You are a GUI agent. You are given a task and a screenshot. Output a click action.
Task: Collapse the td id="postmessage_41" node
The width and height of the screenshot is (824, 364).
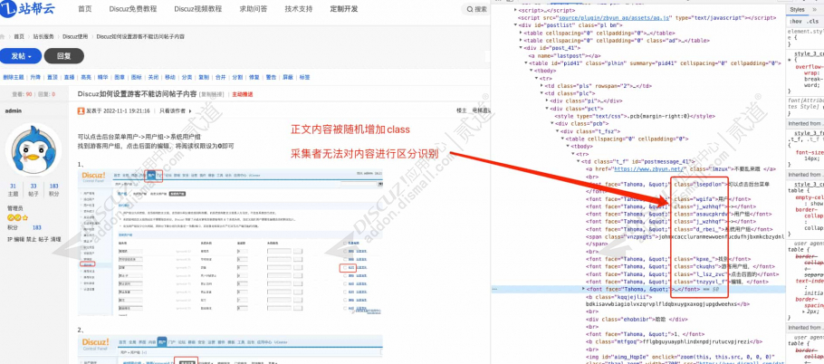click(x=578, y=162)
